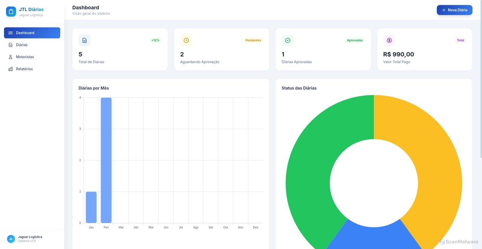Open the Relatórios sidebar entry
Screen dimensions: 482x249
pos(24,69)
